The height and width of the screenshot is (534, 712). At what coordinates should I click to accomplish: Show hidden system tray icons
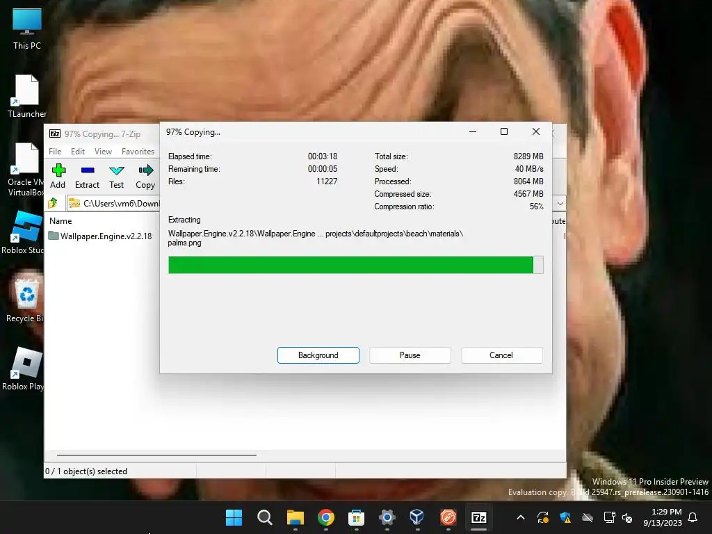(521, 517)
